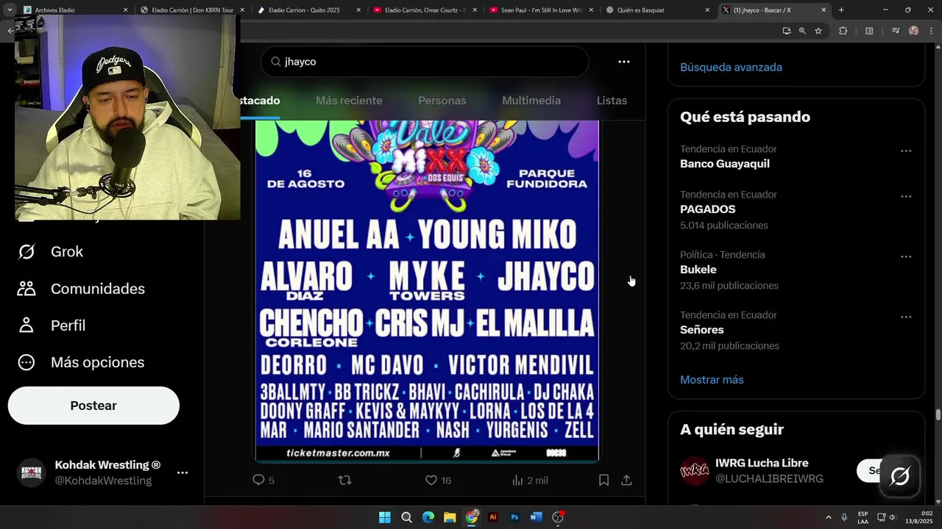Switch to Multimedia tab

pyautogui.click(x=531, y=101)
